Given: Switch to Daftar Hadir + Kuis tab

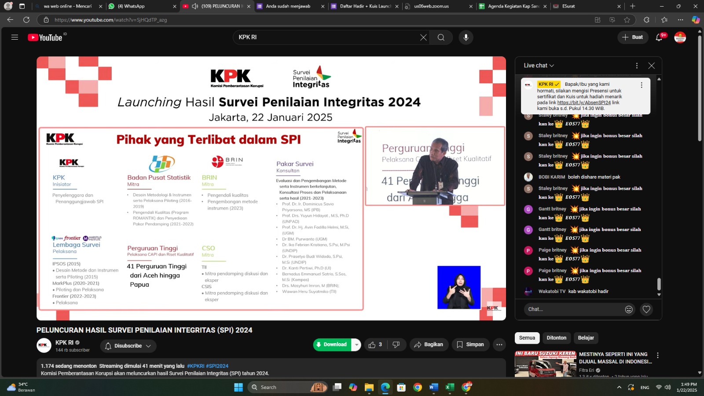Looking at the screenshot, I should point(364,6).
